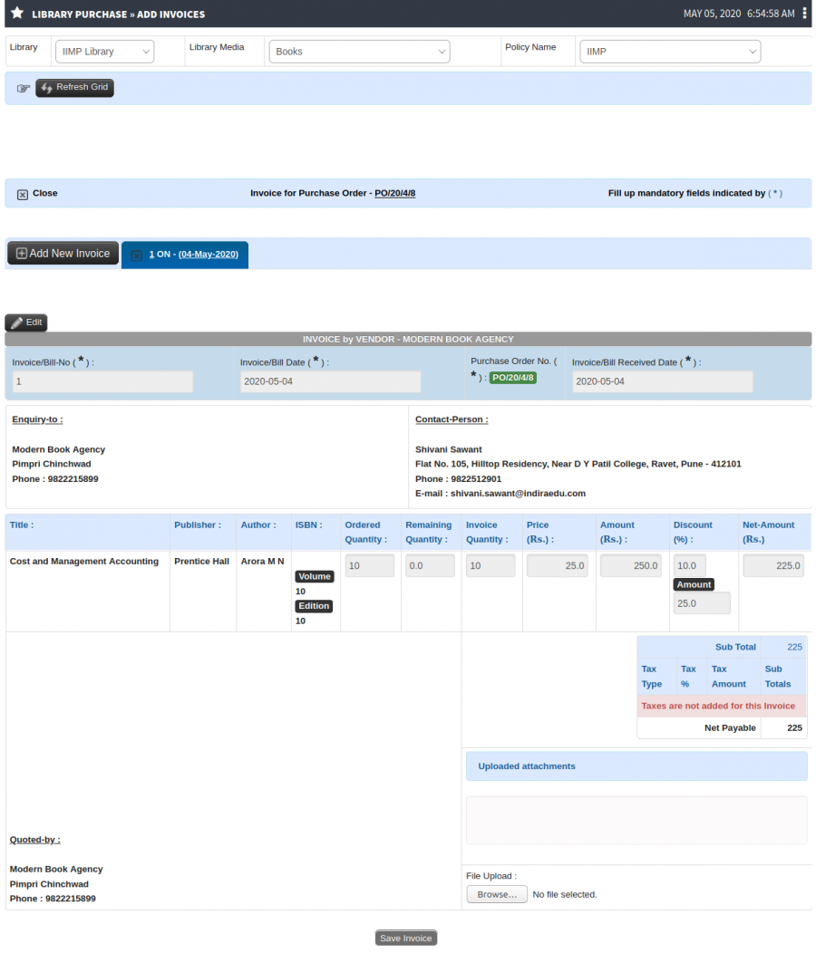816x953 pixels.
Task: Click the Uploaded attachments header
Action: pos(636,766)
